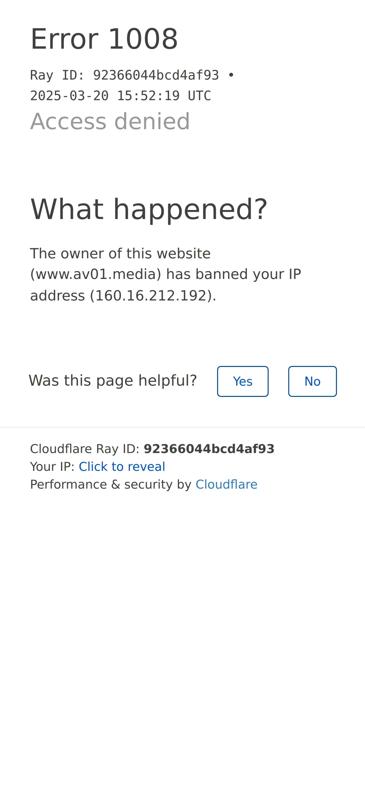The width and height of the screenshot is (365, 790).
Task: Click the Your IP: label
Action: [52, 466]
